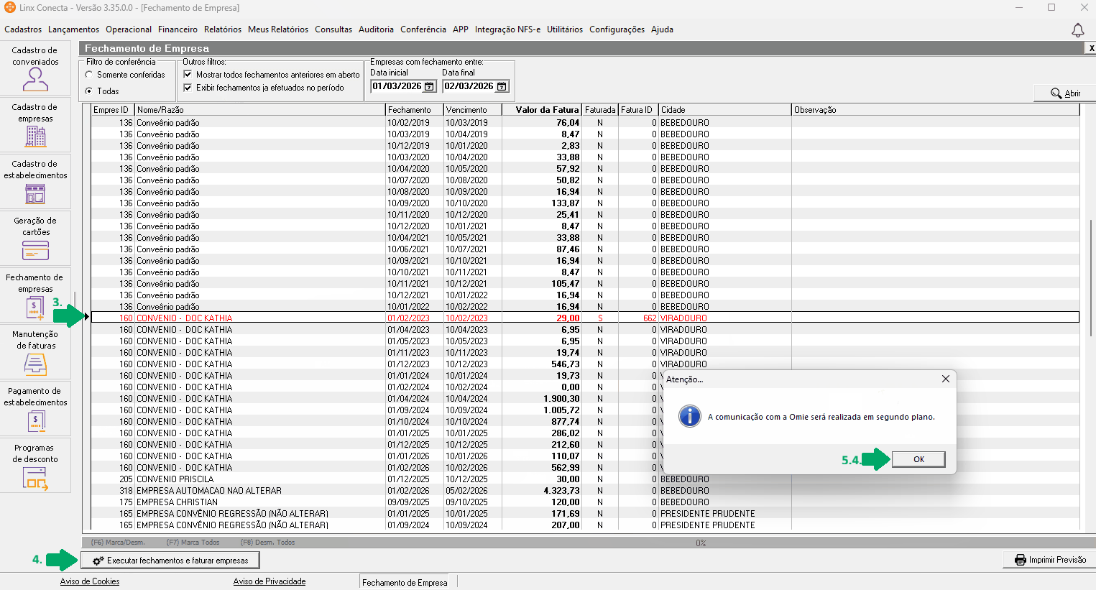
Task: Open Fechamento de empresas sidebar icon
Action: click(35, 307)
